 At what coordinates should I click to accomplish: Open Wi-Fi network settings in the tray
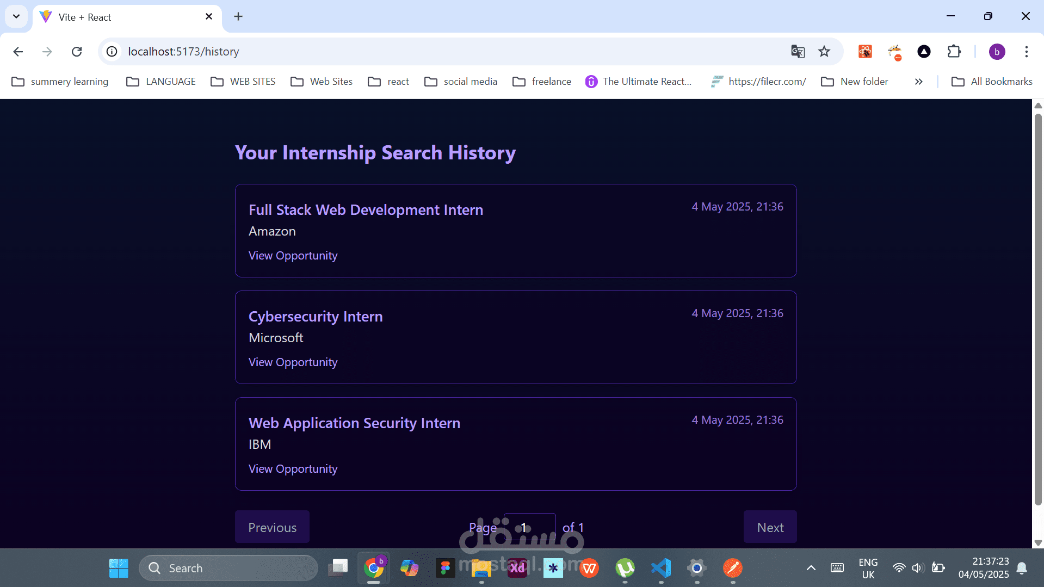[x=899, y=568]
